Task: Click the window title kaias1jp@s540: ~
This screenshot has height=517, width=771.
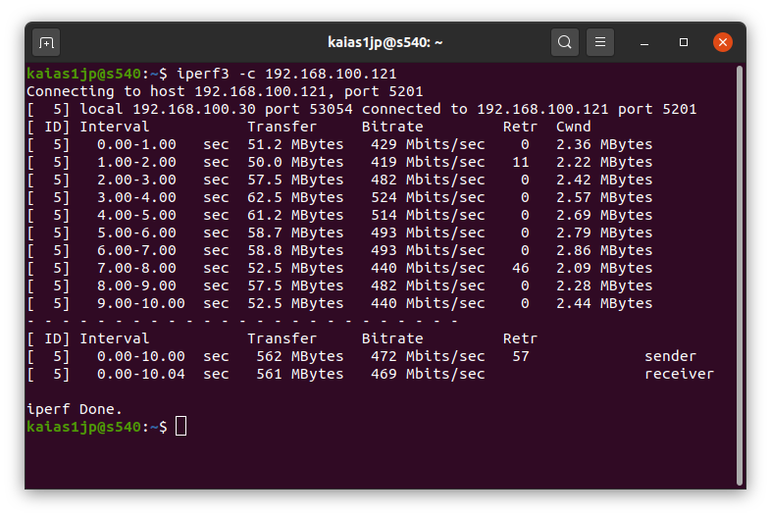Action: (x=385, y=42)
